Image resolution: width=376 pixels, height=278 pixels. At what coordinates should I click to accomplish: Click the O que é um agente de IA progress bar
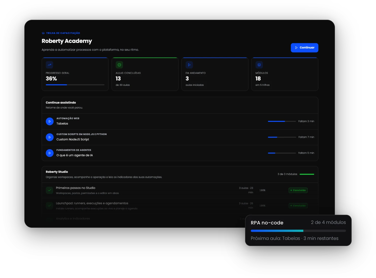pyautogui.click(x=282, y=153)
